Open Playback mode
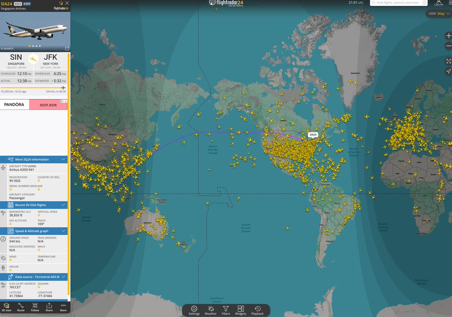 [x=258, y=310]
